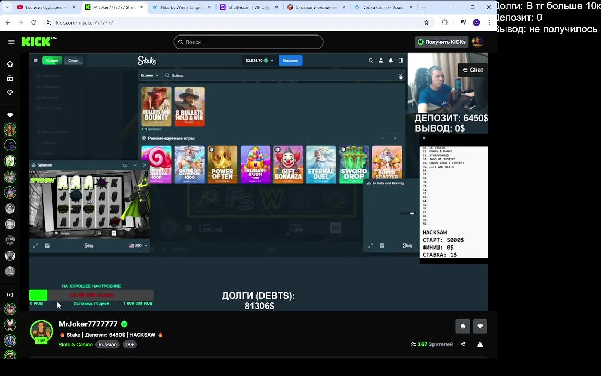This screenshot has height=376, width=601.
Task: Click the Kick Поиск search field
Action: (x=248, y=42)
